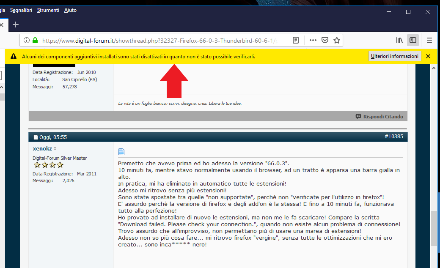The width and height of the screenshot is (440, 268).
Task: Click the post icon beside Oggi, 05:55
Action: [x=36, y=137]
